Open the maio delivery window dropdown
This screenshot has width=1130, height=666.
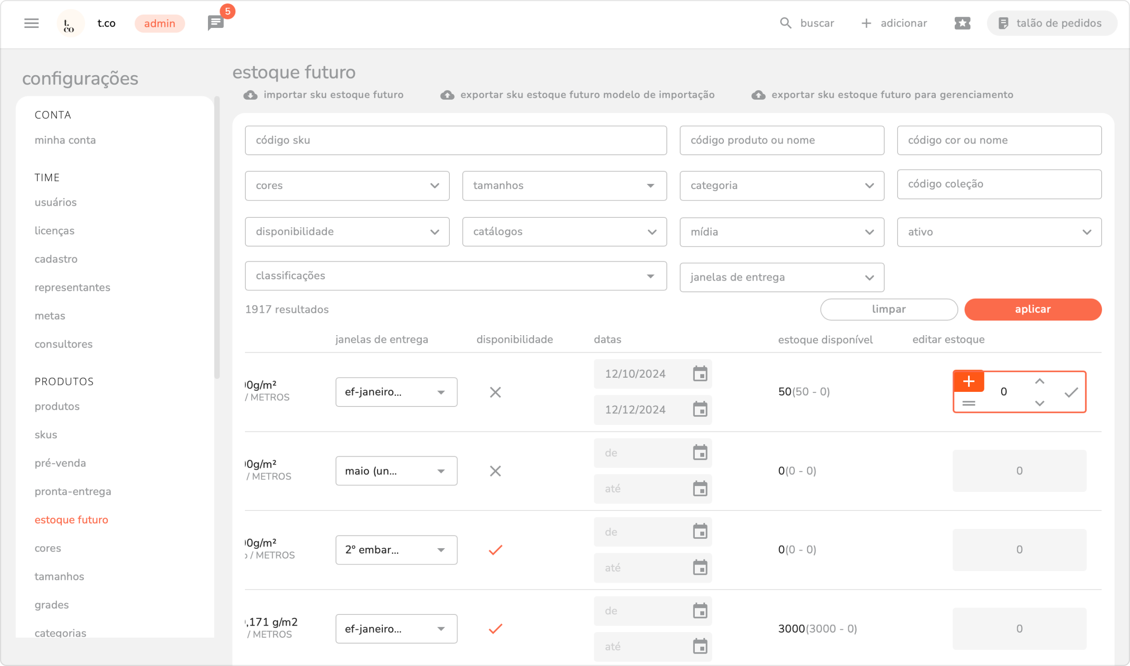click(x=396, y=471)
